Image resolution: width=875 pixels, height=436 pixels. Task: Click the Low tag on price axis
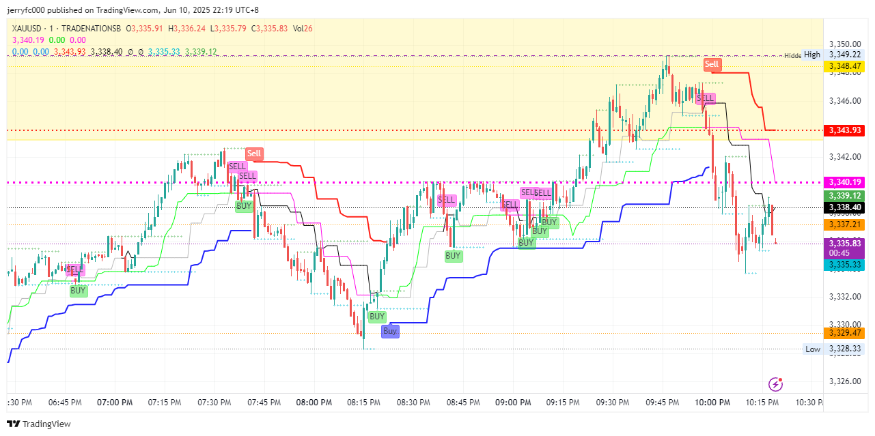point(813,349)
